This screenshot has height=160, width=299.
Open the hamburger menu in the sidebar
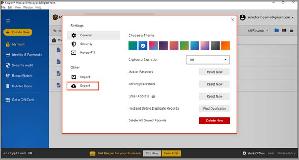tap(8, 21)
